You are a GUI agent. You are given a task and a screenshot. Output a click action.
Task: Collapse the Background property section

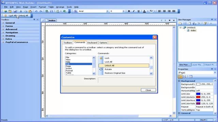click(x=180, y=81)
